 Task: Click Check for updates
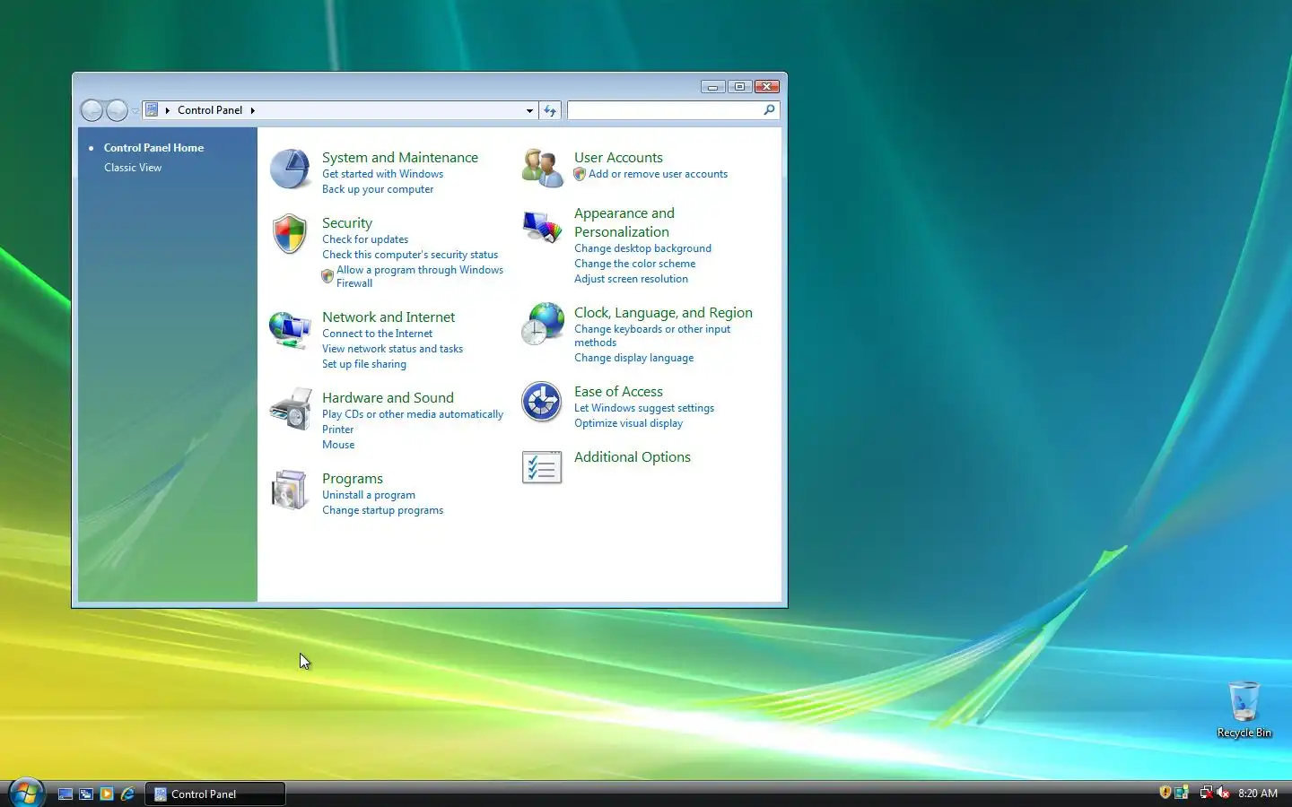click(365, 239)
